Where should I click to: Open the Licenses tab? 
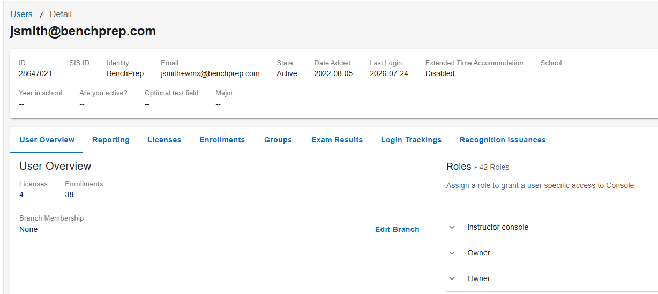164,140
